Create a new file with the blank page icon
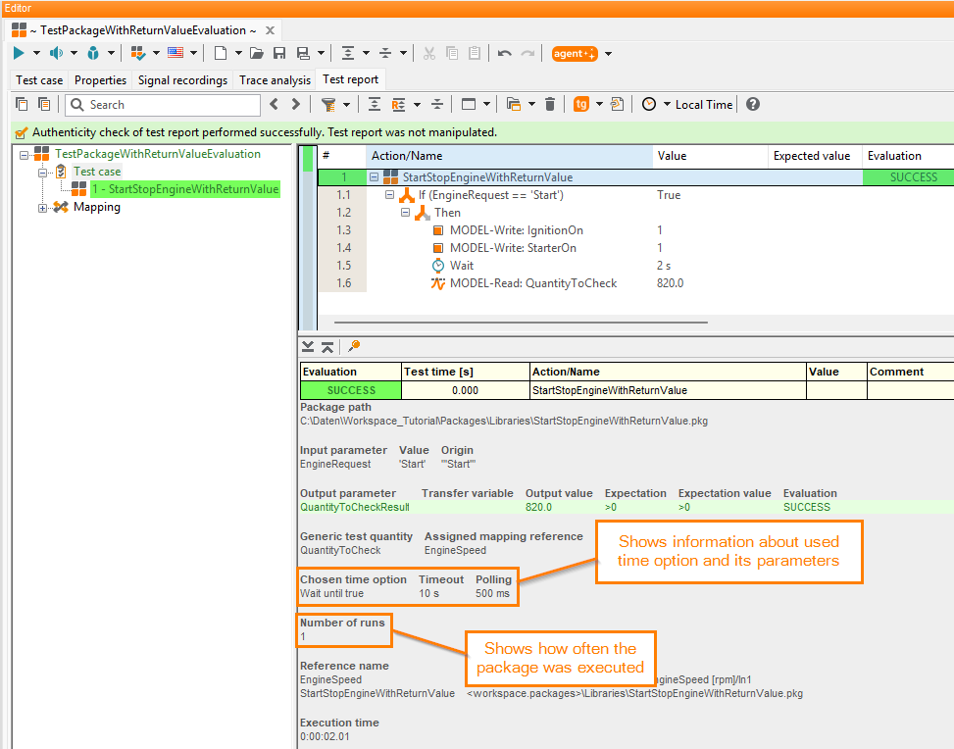954x749 pixels. (x=221, y=54)
